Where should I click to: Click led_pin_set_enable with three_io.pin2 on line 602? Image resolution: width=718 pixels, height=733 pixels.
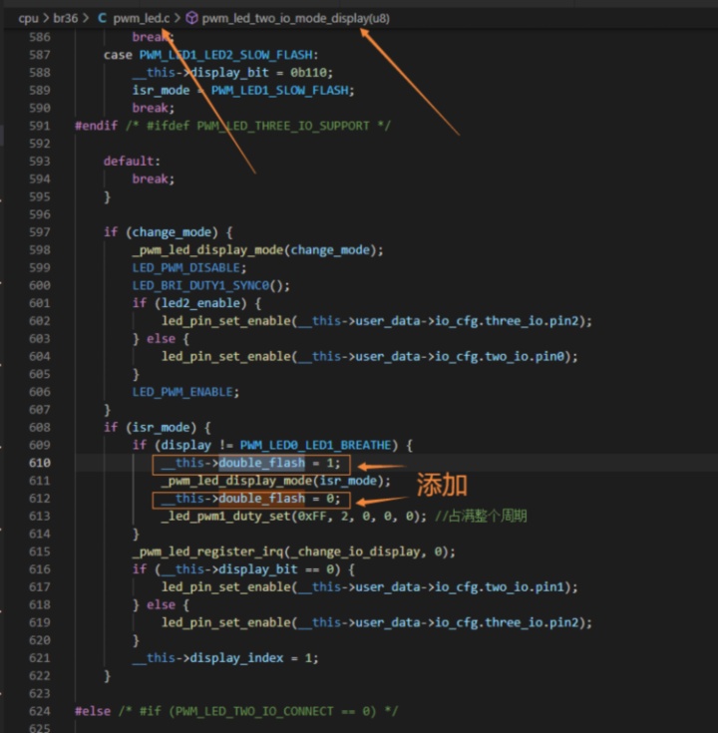pos(377,321)
